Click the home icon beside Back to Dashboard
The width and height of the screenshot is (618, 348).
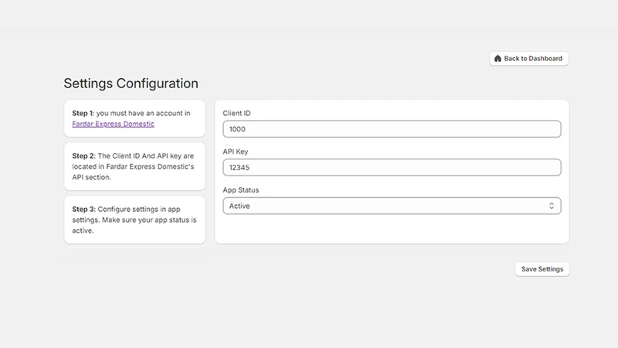pyautogui.click(x=497, y=59)
